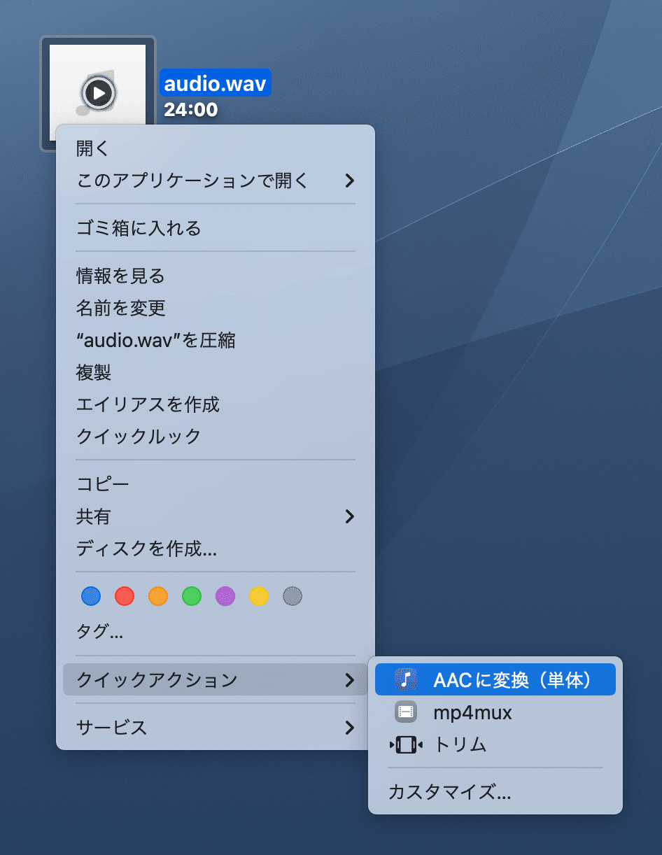Screen dimensions: 662x855
Task: Click the AAC conversion music note icon
Action: (406, 679)
